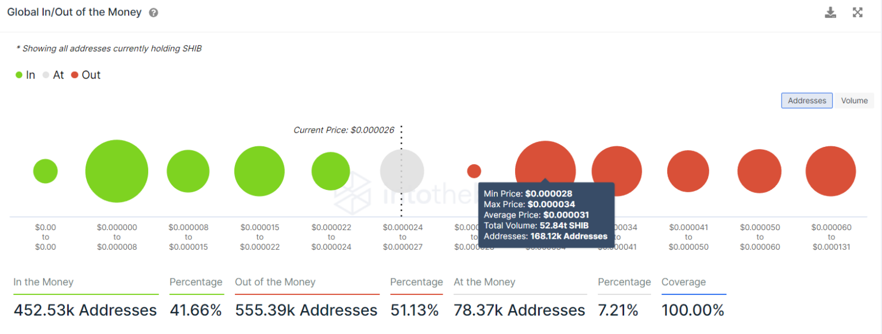Select green bubble for $0.000022 to $0.000024
The height and width of the screenshot is (334, 882).
pyautogui.click(x=331, y=171)
